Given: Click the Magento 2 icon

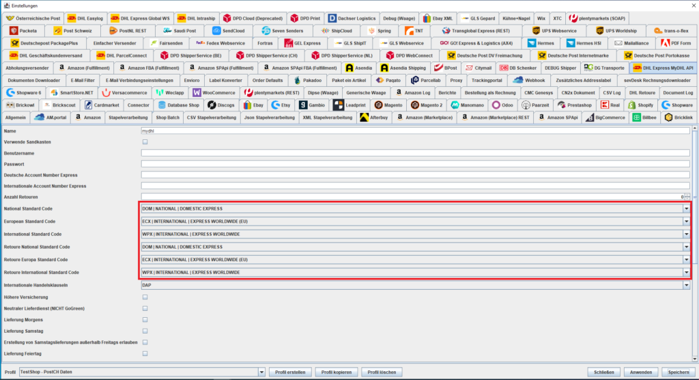Looking at the screenshot, I should [x=414, y=105].
